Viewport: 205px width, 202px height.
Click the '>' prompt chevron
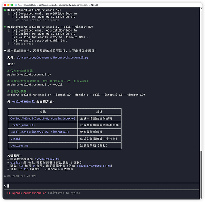5,186
